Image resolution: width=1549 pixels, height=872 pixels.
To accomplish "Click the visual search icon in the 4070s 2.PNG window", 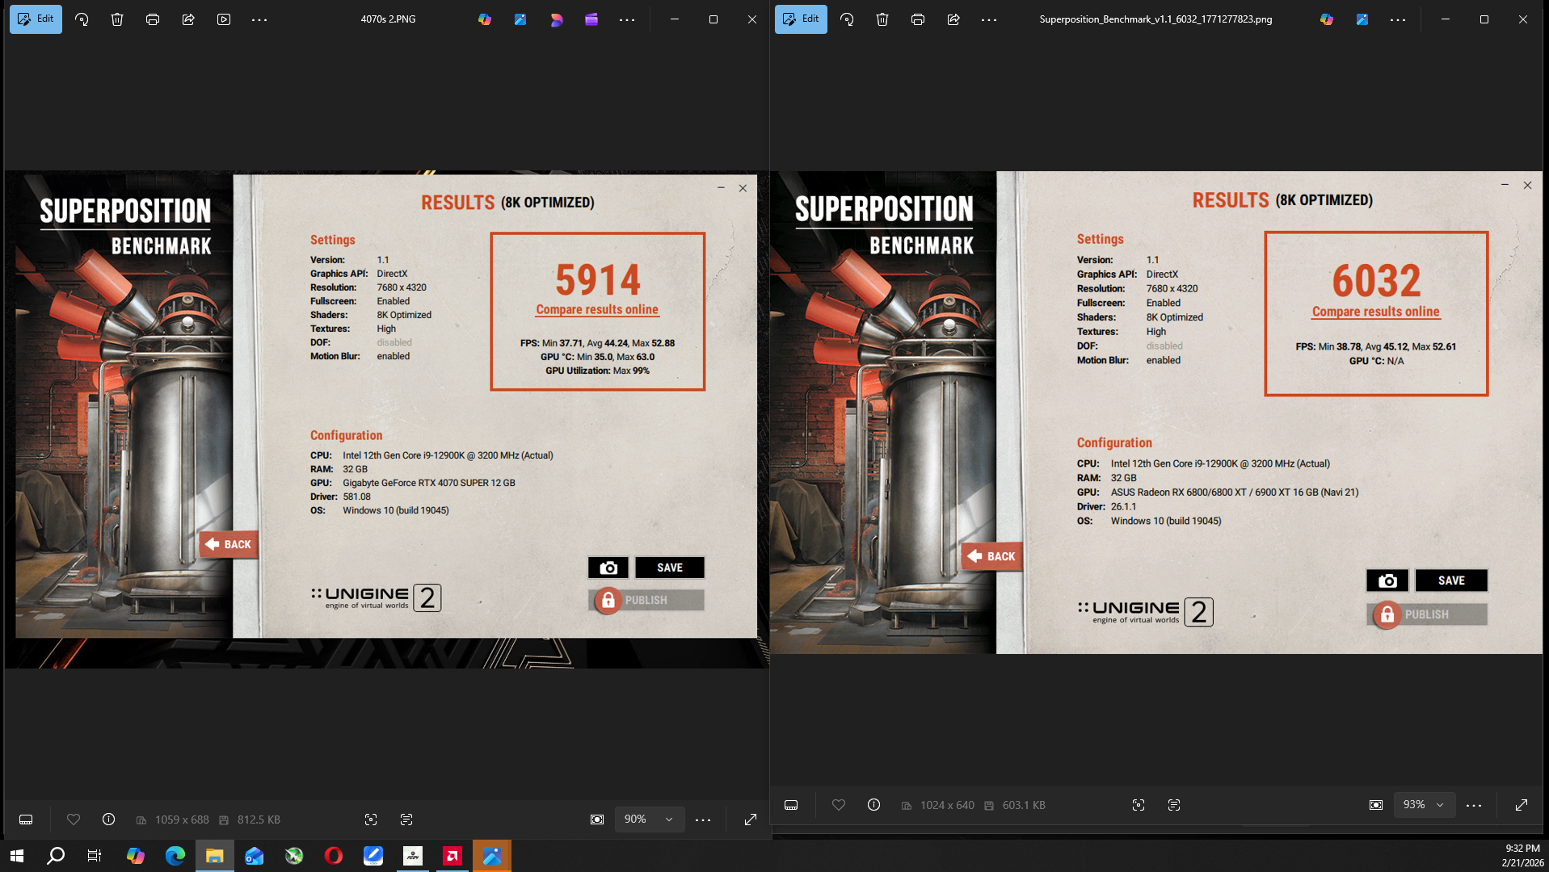I will 371,820.
